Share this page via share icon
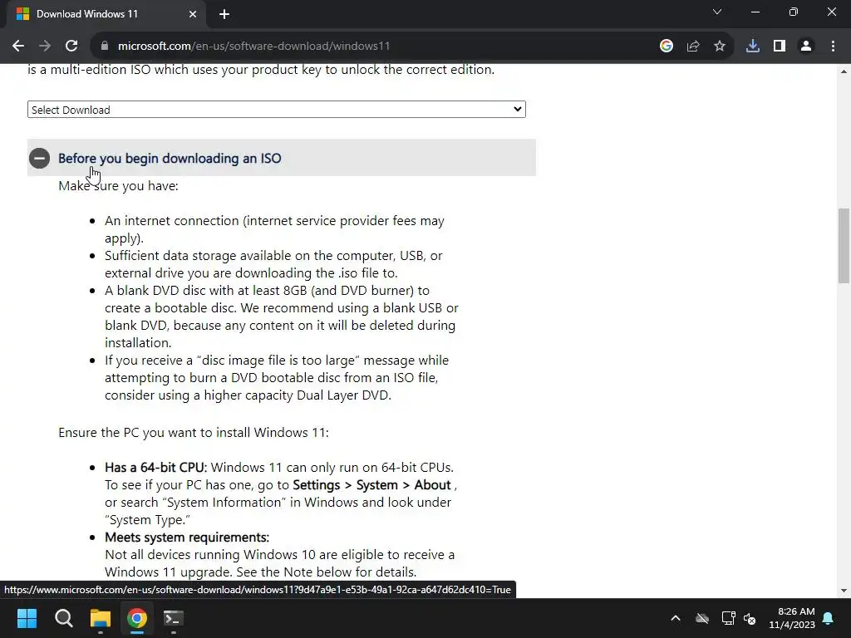This screenshot has width=851, height=638. (693, 47)
